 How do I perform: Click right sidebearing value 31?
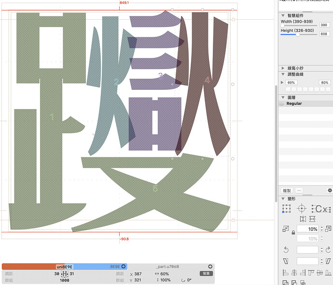pyautogui.click(x=72, y=274)
